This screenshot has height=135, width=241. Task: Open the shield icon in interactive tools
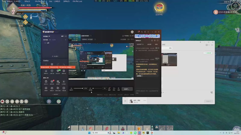pos(52,64)
